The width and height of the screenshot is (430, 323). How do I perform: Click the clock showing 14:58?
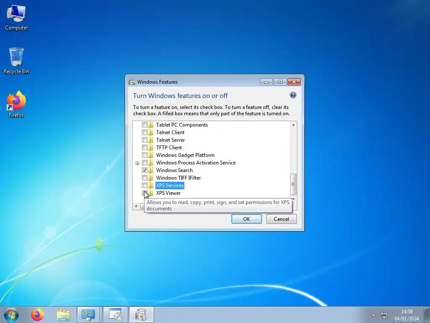click(x=406, y=312)
